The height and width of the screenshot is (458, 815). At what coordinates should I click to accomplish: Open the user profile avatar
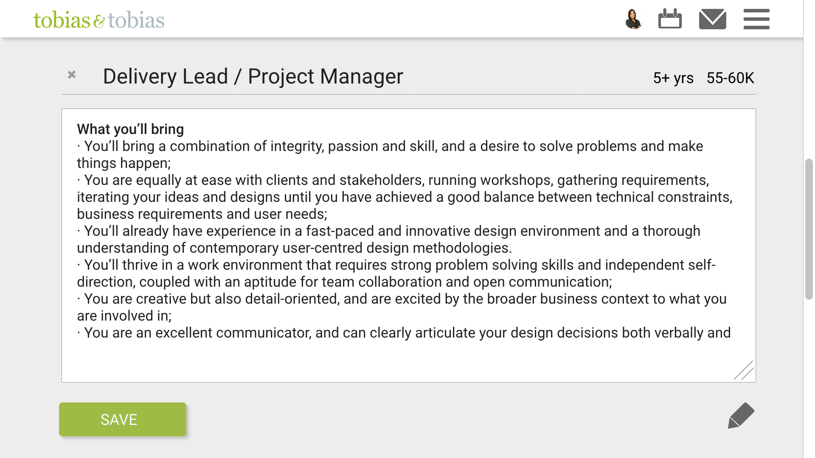pos(634,19)
